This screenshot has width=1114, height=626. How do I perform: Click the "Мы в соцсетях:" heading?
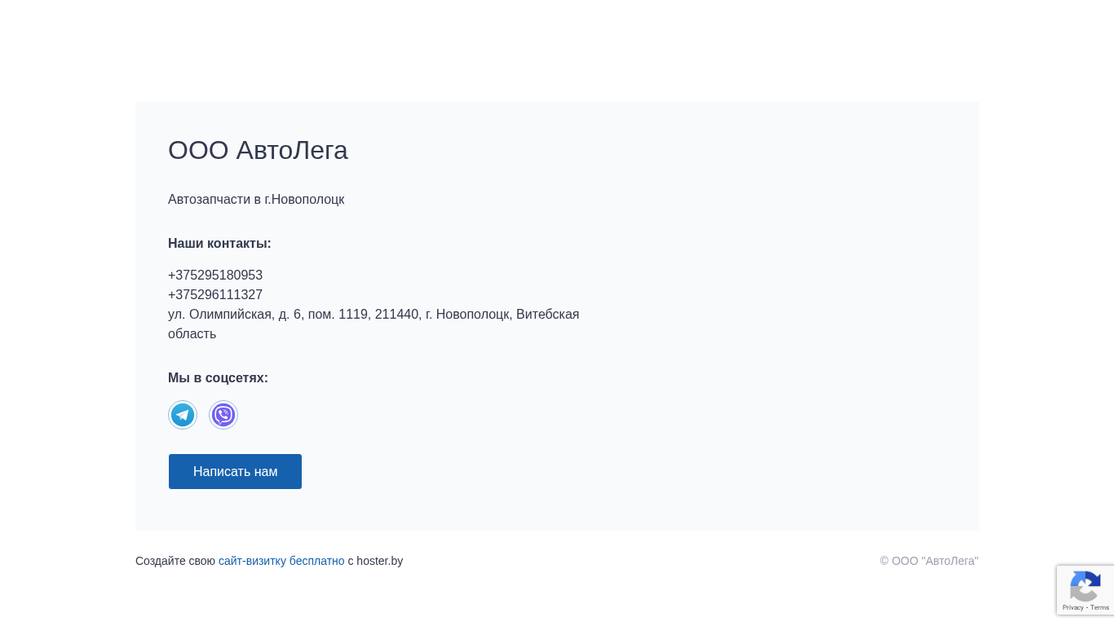click(218, 378)
